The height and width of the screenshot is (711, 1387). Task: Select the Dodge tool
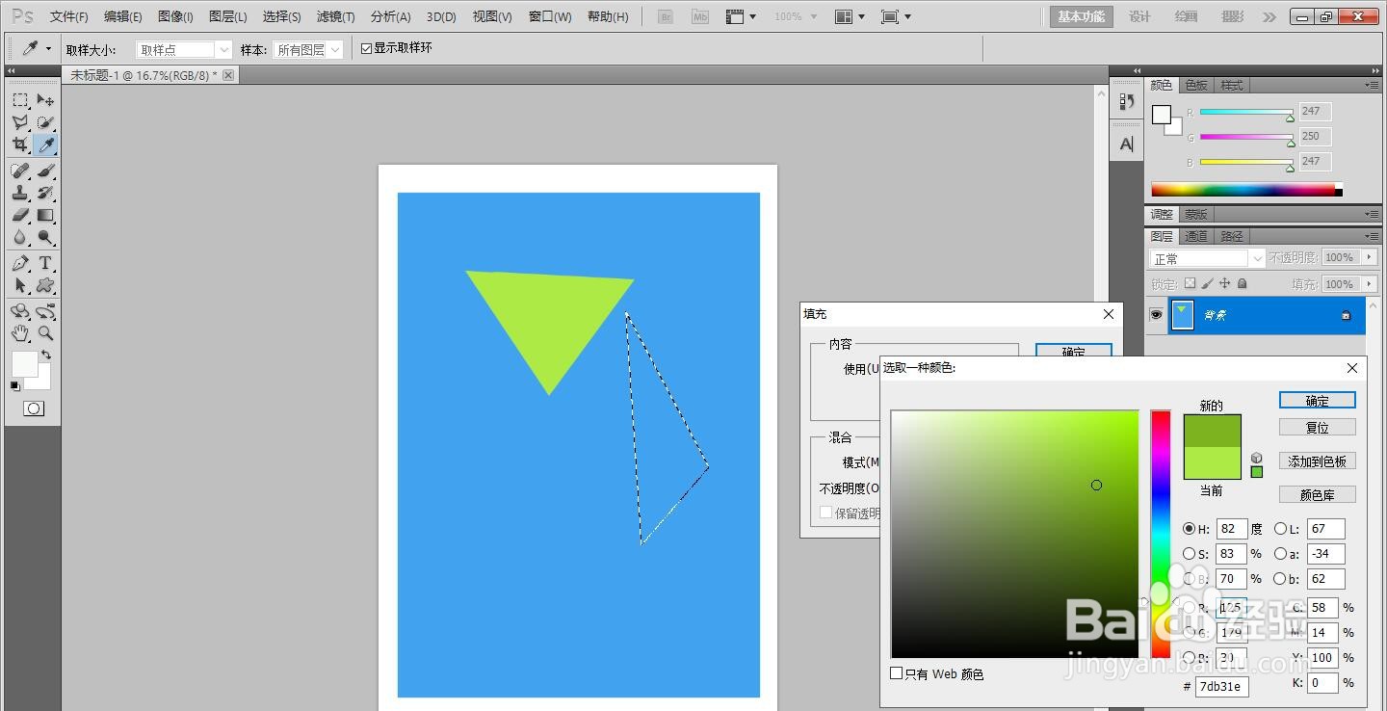click(45, 237)
